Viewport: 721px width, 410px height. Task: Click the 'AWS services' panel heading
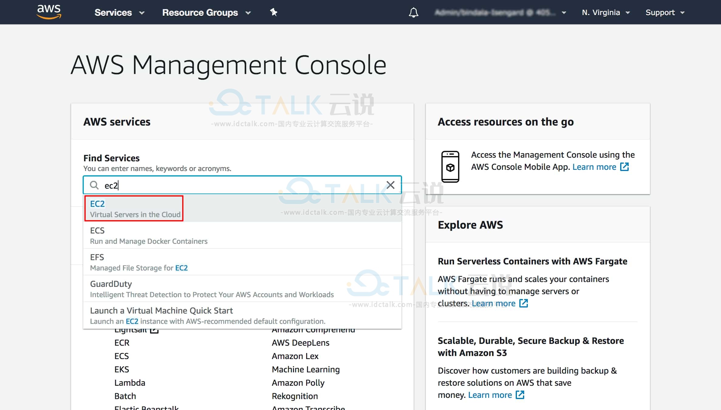click(117, 122)
